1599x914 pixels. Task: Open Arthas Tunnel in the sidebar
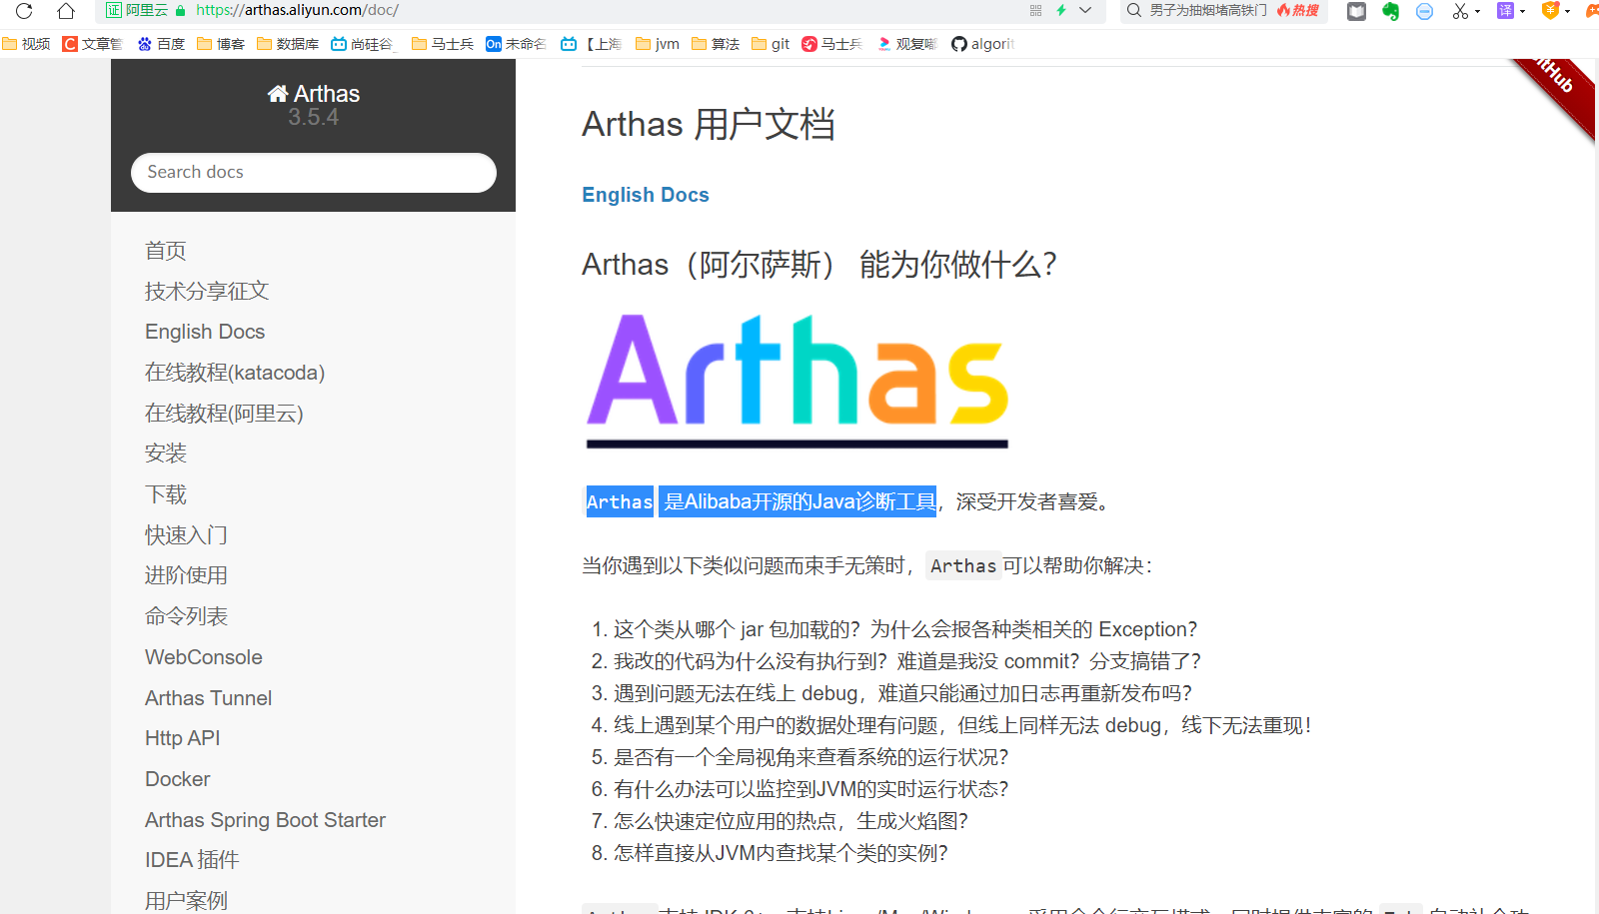(x=208, y=698)
